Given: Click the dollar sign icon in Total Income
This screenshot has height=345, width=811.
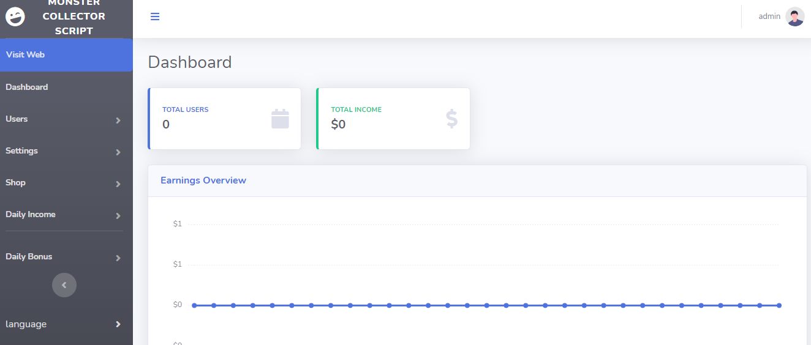Looking at the screenshot, I should click(451, 119).
